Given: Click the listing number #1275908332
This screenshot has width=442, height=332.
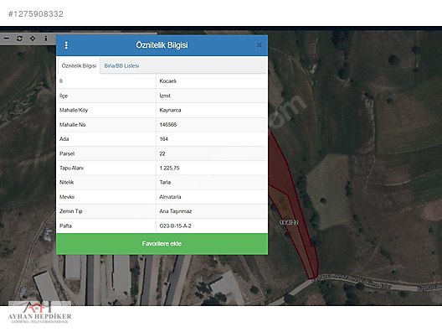Looking at the screenshot, I should point(36,13).
